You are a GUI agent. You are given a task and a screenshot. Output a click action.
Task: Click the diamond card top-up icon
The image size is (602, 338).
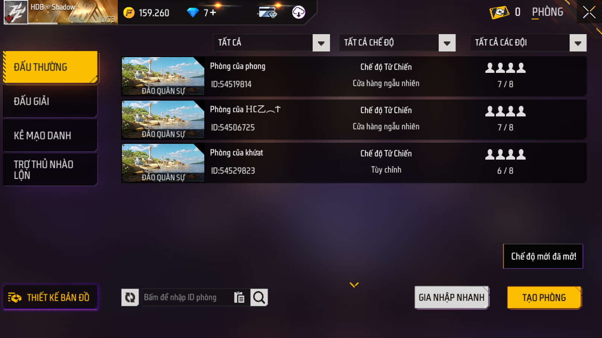click(x=268, y=12)
